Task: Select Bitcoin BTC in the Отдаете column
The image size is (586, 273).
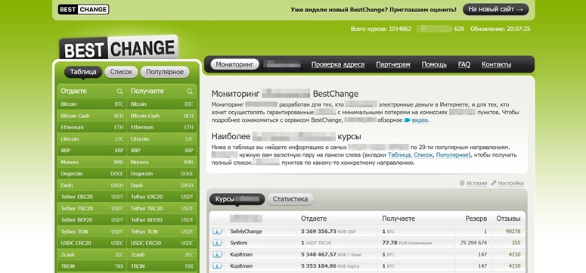Action: point(92,104)
